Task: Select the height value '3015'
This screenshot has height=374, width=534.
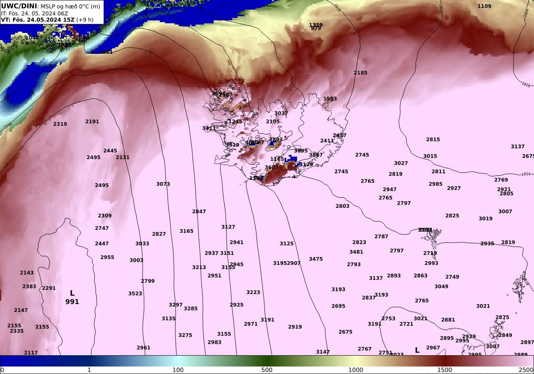Action: pyautogui.click(x=430, y=156)
